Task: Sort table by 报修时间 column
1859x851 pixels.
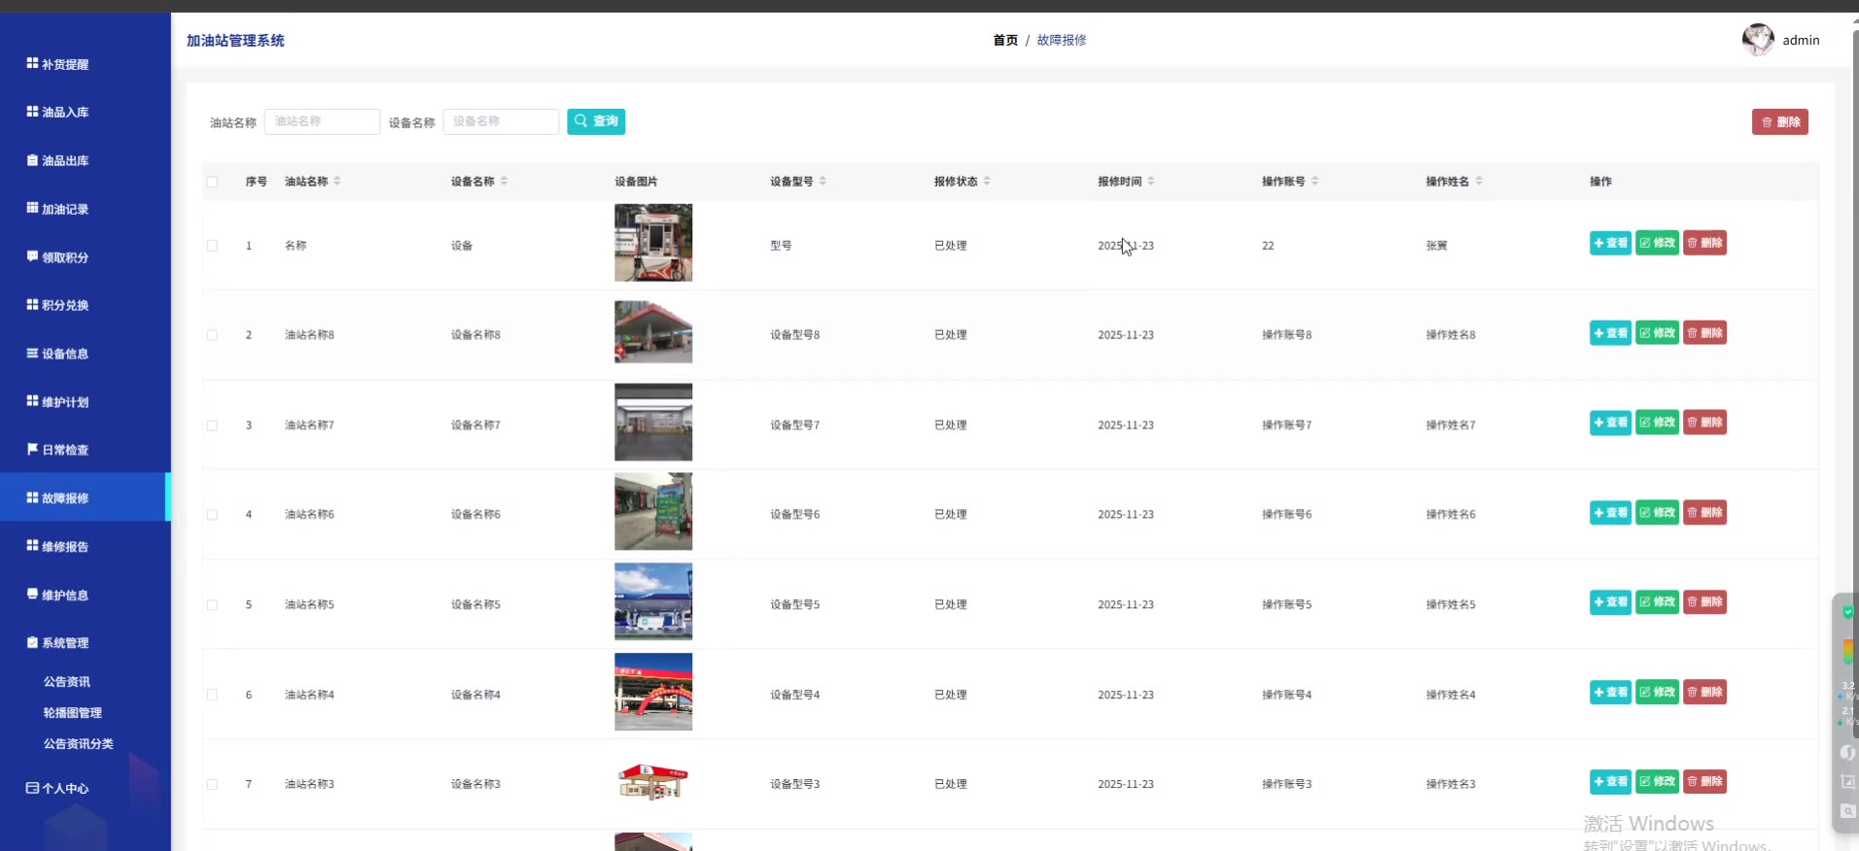Action: coord(1150,182)
